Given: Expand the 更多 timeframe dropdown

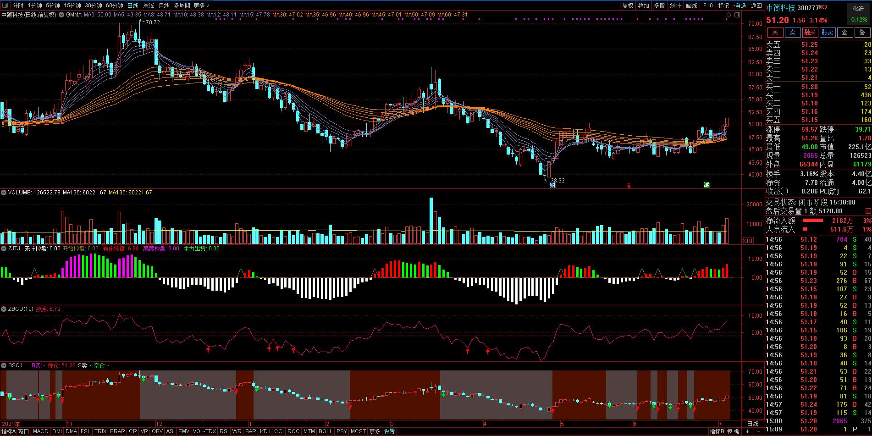Looking at the screenshot, I should pos(201,6).
